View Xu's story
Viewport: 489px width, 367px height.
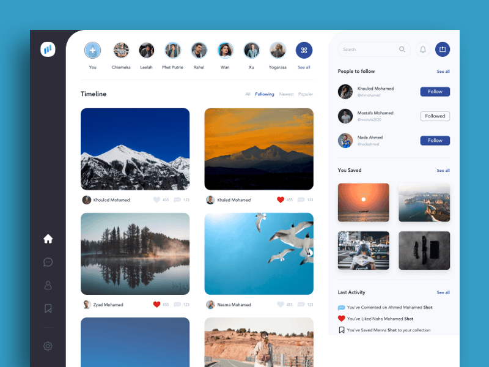(x=251, y=50)
